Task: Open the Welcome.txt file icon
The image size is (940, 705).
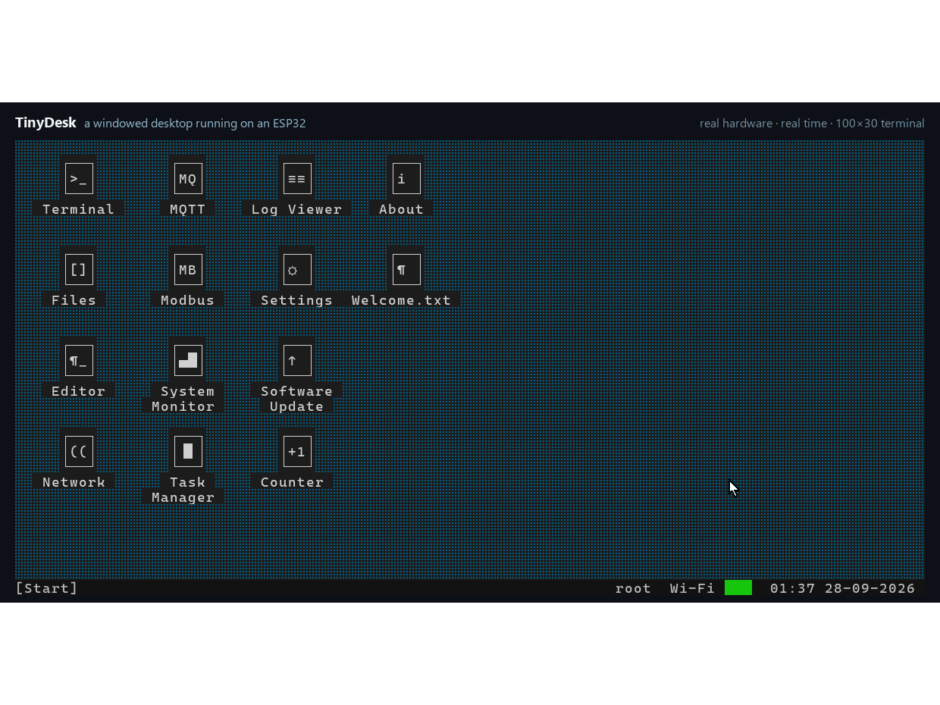Action: click(406, 270)
